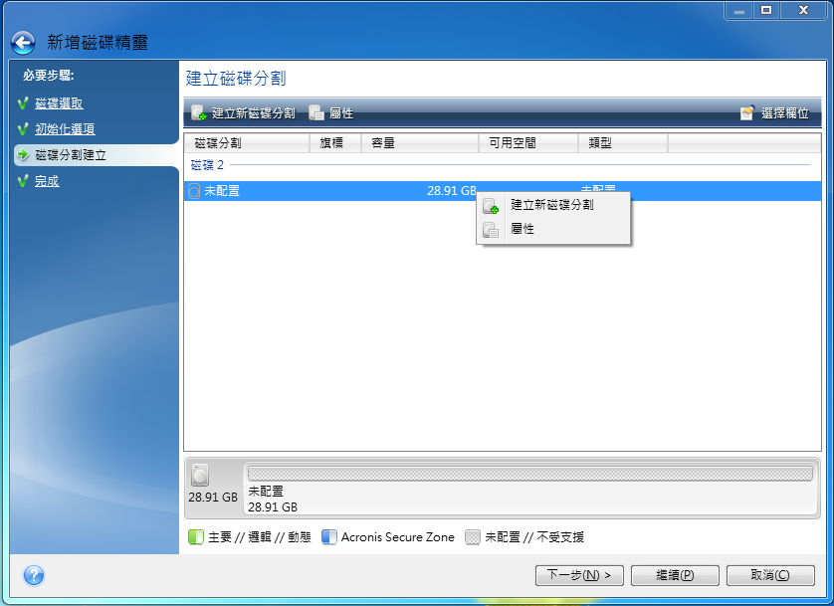This screenshot has width=834, height=606.
Task: Sort by the 可用空間 column header
Action: tap(528, 143)
